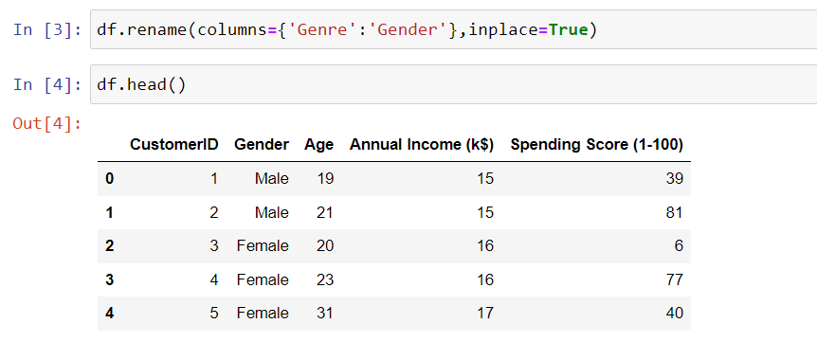Click the Age value 23
Image resolution: width=817 pixels, height=342 pixels.
pyautogui.click(x=324, y=279)
